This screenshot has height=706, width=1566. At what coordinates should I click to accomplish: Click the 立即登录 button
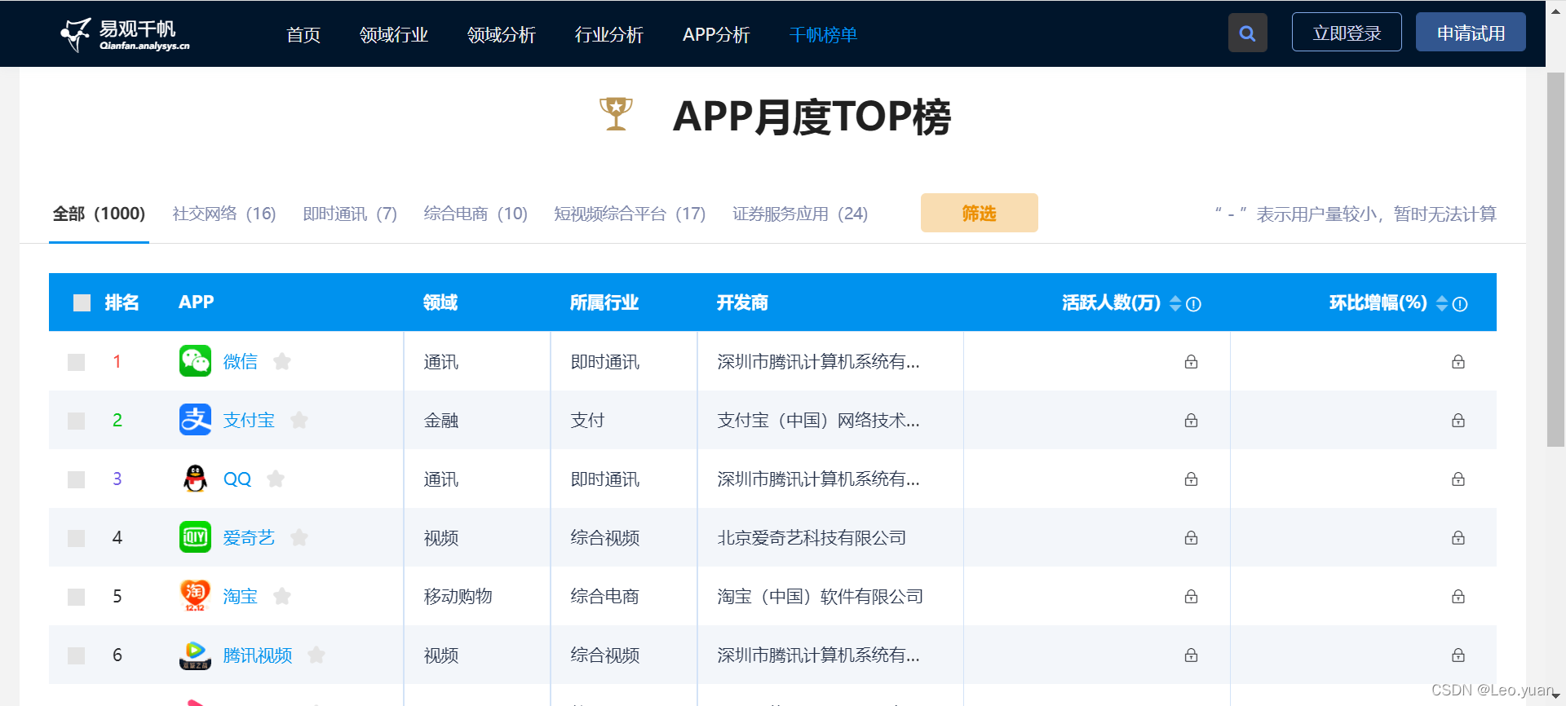1347,33
